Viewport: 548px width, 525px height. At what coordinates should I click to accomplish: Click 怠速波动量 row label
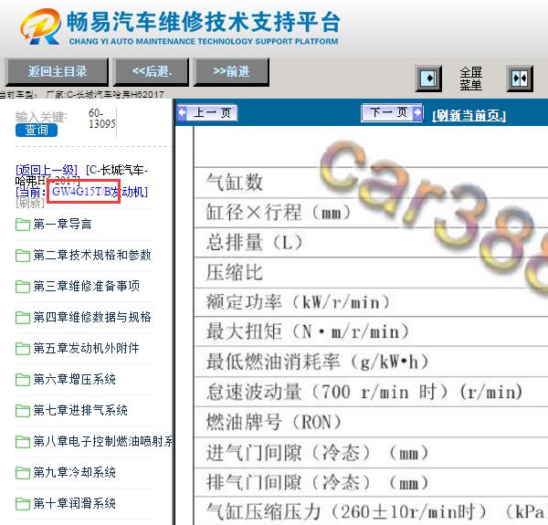364,392
